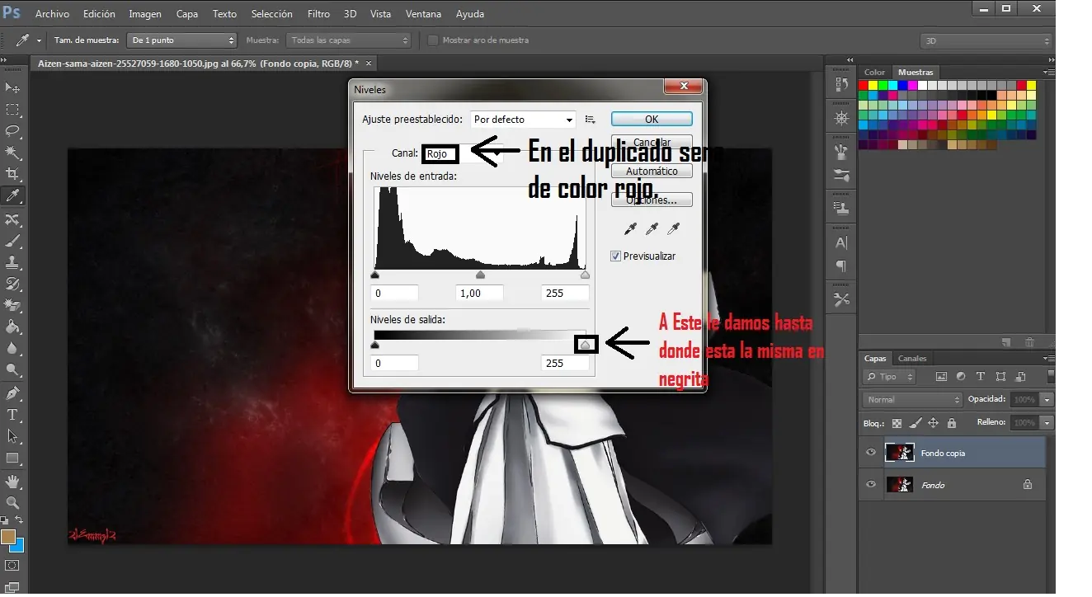Open the Clone Source panel icon
The width and height of the screenshot is (1092, 597).
tap(841, 208)
